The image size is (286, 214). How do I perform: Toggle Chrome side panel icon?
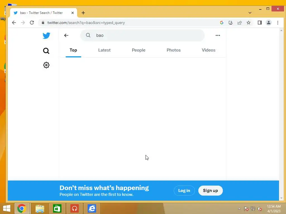pos(260,23)
